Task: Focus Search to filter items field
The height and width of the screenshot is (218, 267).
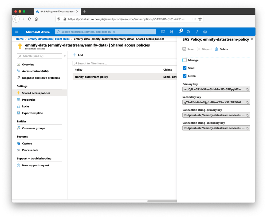Action: (x=125, y=63)
